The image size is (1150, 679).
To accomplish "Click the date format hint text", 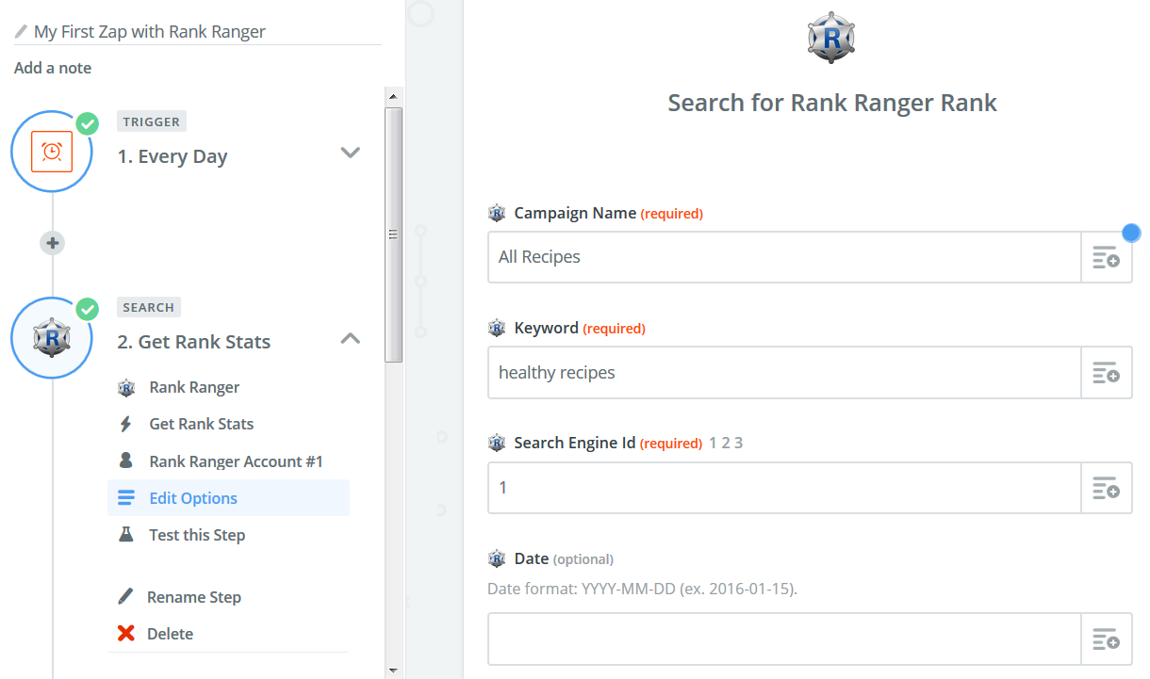I will click(642, 590).
